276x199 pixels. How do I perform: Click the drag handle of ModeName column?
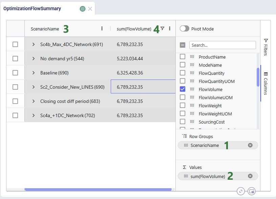[192, 65]
